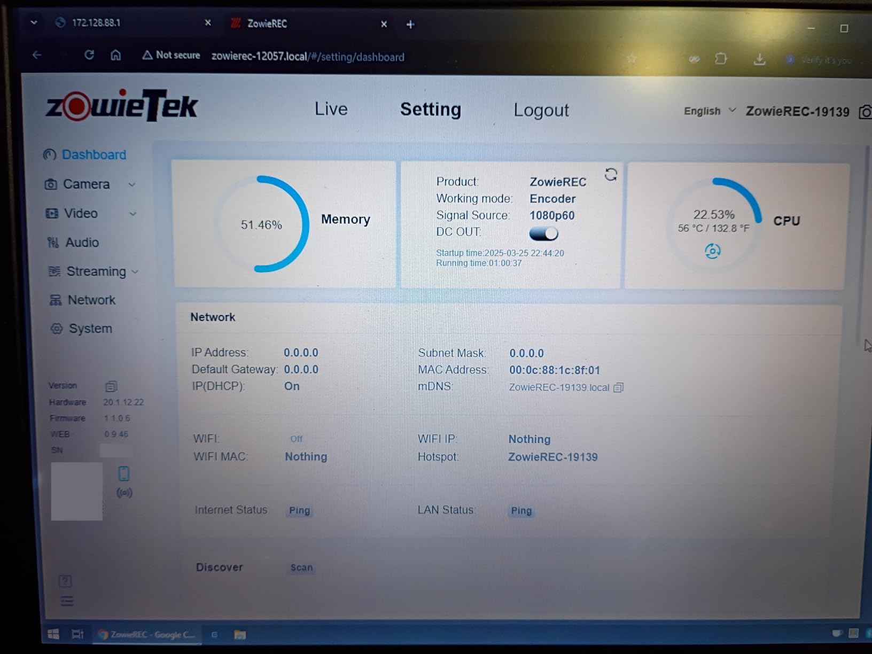Open the Live tab
The width and height of the screenshot is (872, 654).
tap(331, 109)
